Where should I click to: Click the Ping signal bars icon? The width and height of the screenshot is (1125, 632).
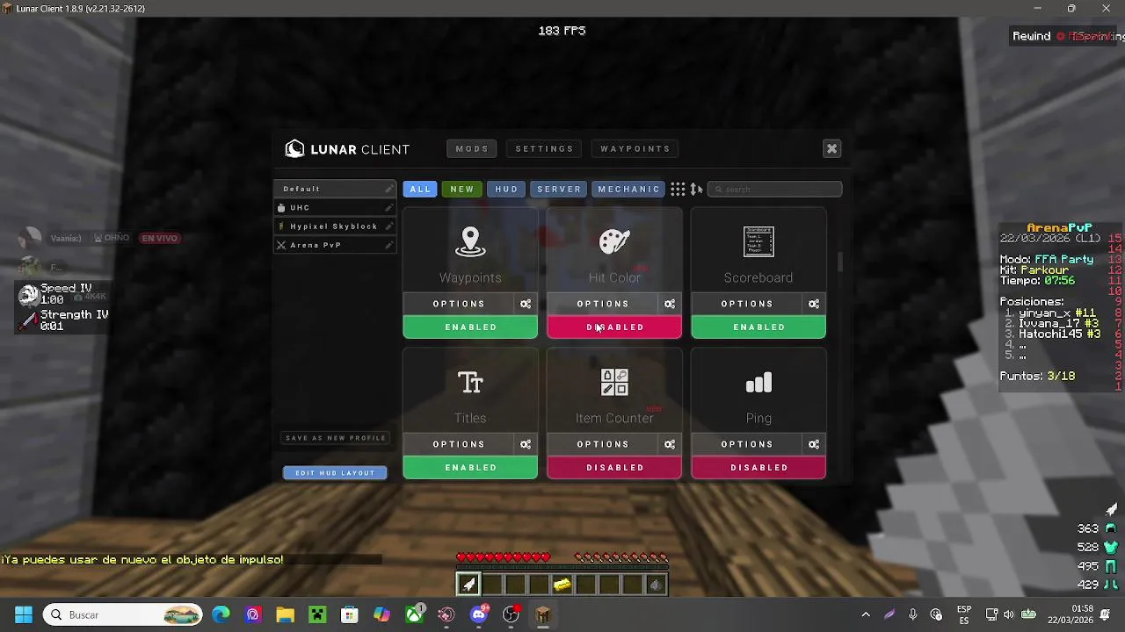point(758,383)
